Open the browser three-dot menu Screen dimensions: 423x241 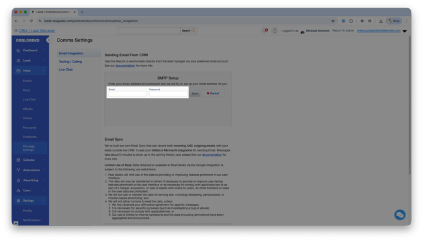(x=407, y=21)
